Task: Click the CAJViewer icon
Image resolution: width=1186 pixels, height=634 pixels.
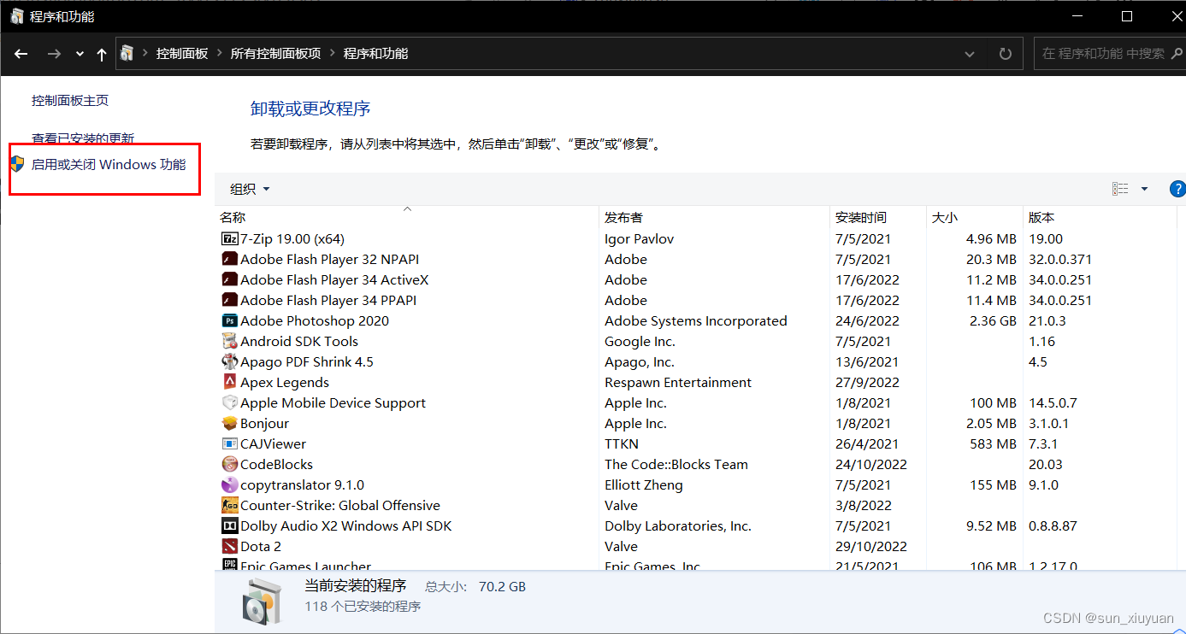Action: click(229, 444)
